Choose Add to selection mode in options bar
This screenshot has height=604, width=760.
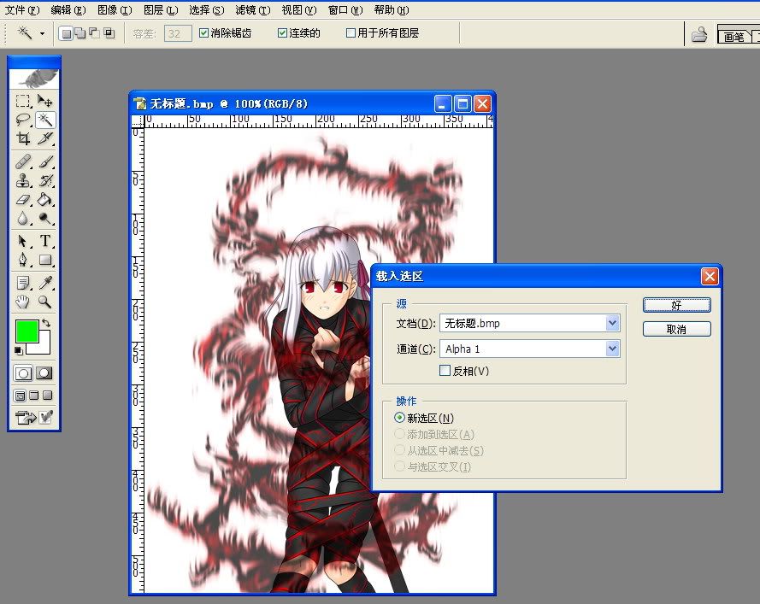pos(80,33)
